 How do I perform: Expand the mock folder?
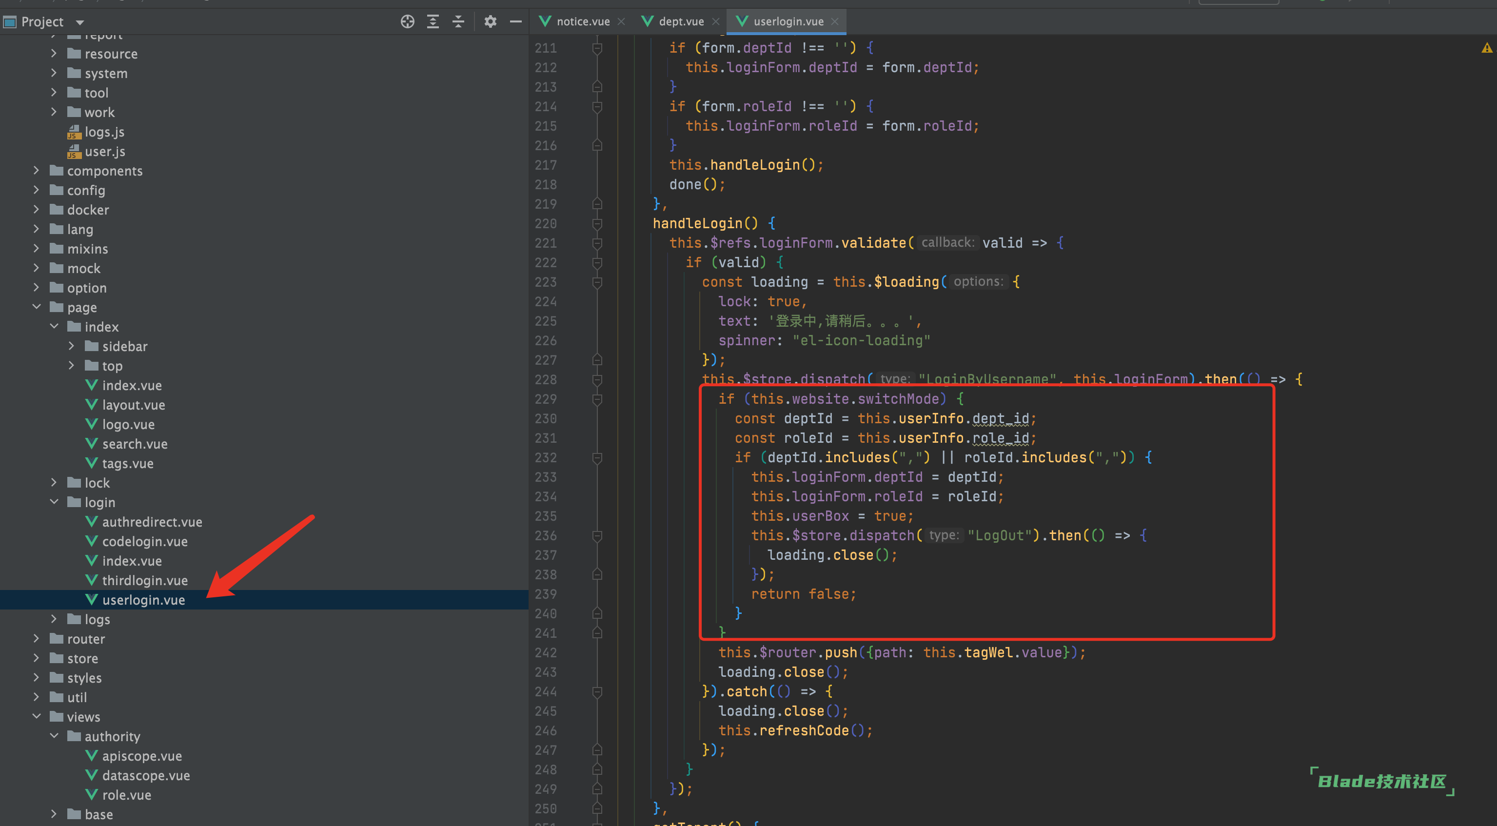(37, 268)
